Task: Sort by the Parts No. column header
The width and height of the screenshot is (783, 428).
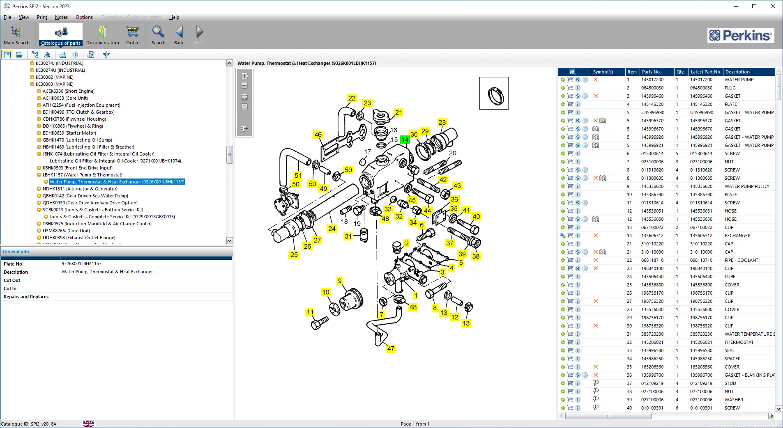Action: [x=657, y=72]
